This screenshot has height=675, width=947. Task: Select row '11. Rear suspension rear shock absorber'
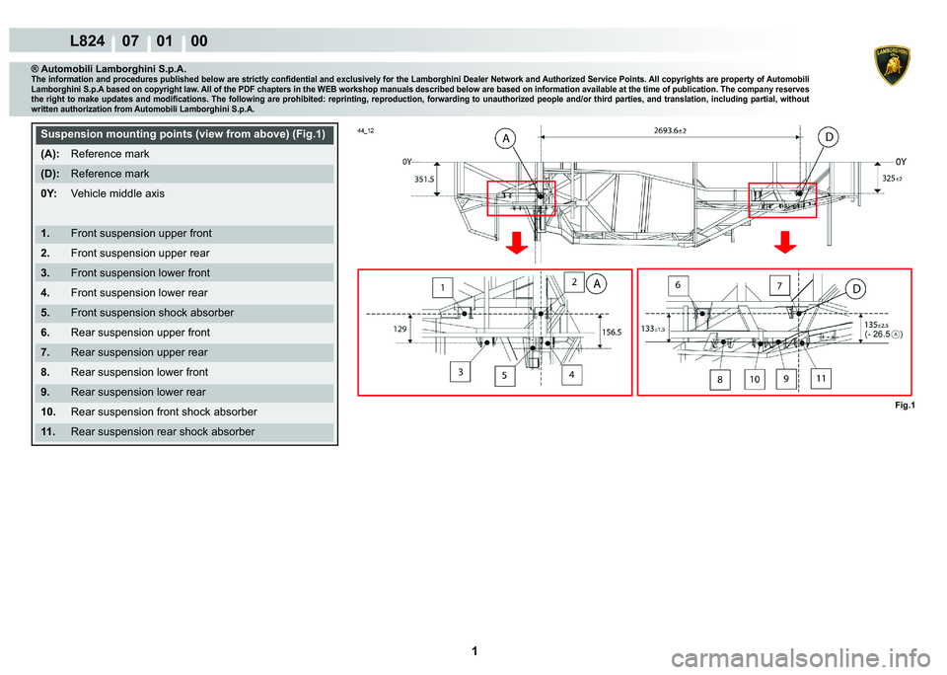click(x=183, y=432)
